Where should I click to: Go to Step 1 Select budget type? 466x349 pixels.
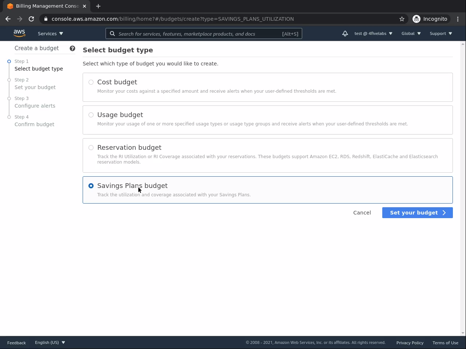click(x=39, y=65)
